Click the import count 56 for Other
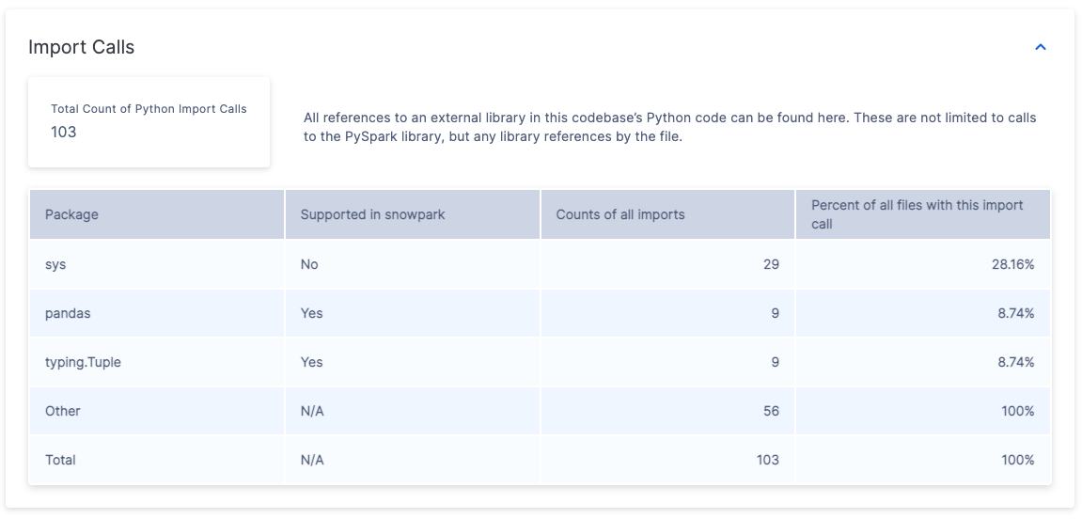The height and width of the screenshot is (519, 1082). [x=771, y=411]
